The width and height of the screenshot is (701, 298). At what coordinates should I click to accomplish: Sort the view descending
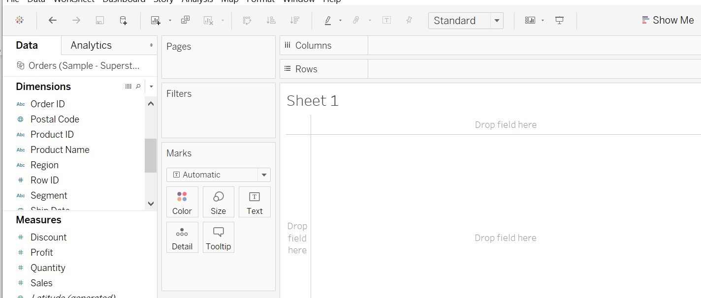pyautogui.click(x=294, y=20)
